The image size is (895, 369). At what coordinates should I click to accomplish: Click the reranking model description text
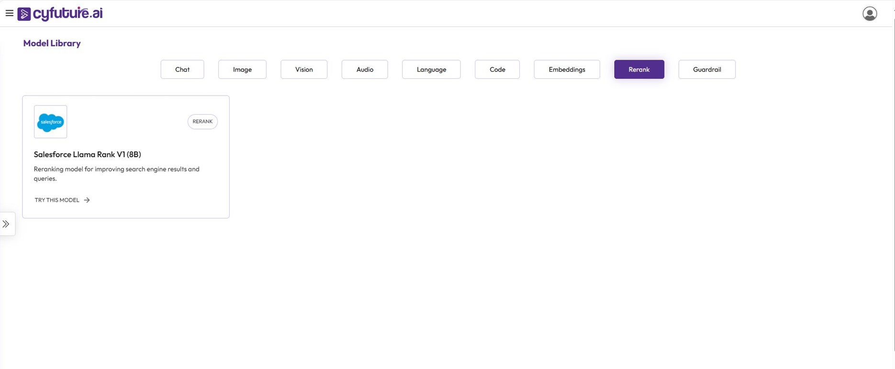click(x=116, y=174)
